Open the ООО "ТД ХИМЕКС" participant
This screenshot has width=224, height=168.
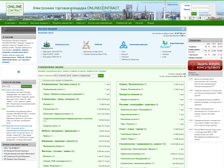click(12, 148)
